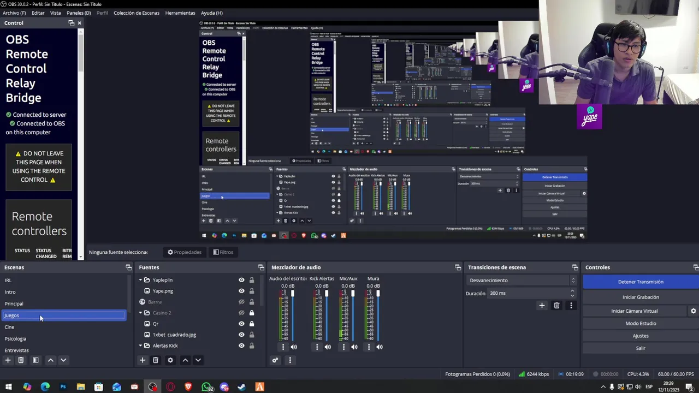The height and width of the screenshot is (393, 699).
Task: Add a new source in Fuentes
Action: point(142,360)
